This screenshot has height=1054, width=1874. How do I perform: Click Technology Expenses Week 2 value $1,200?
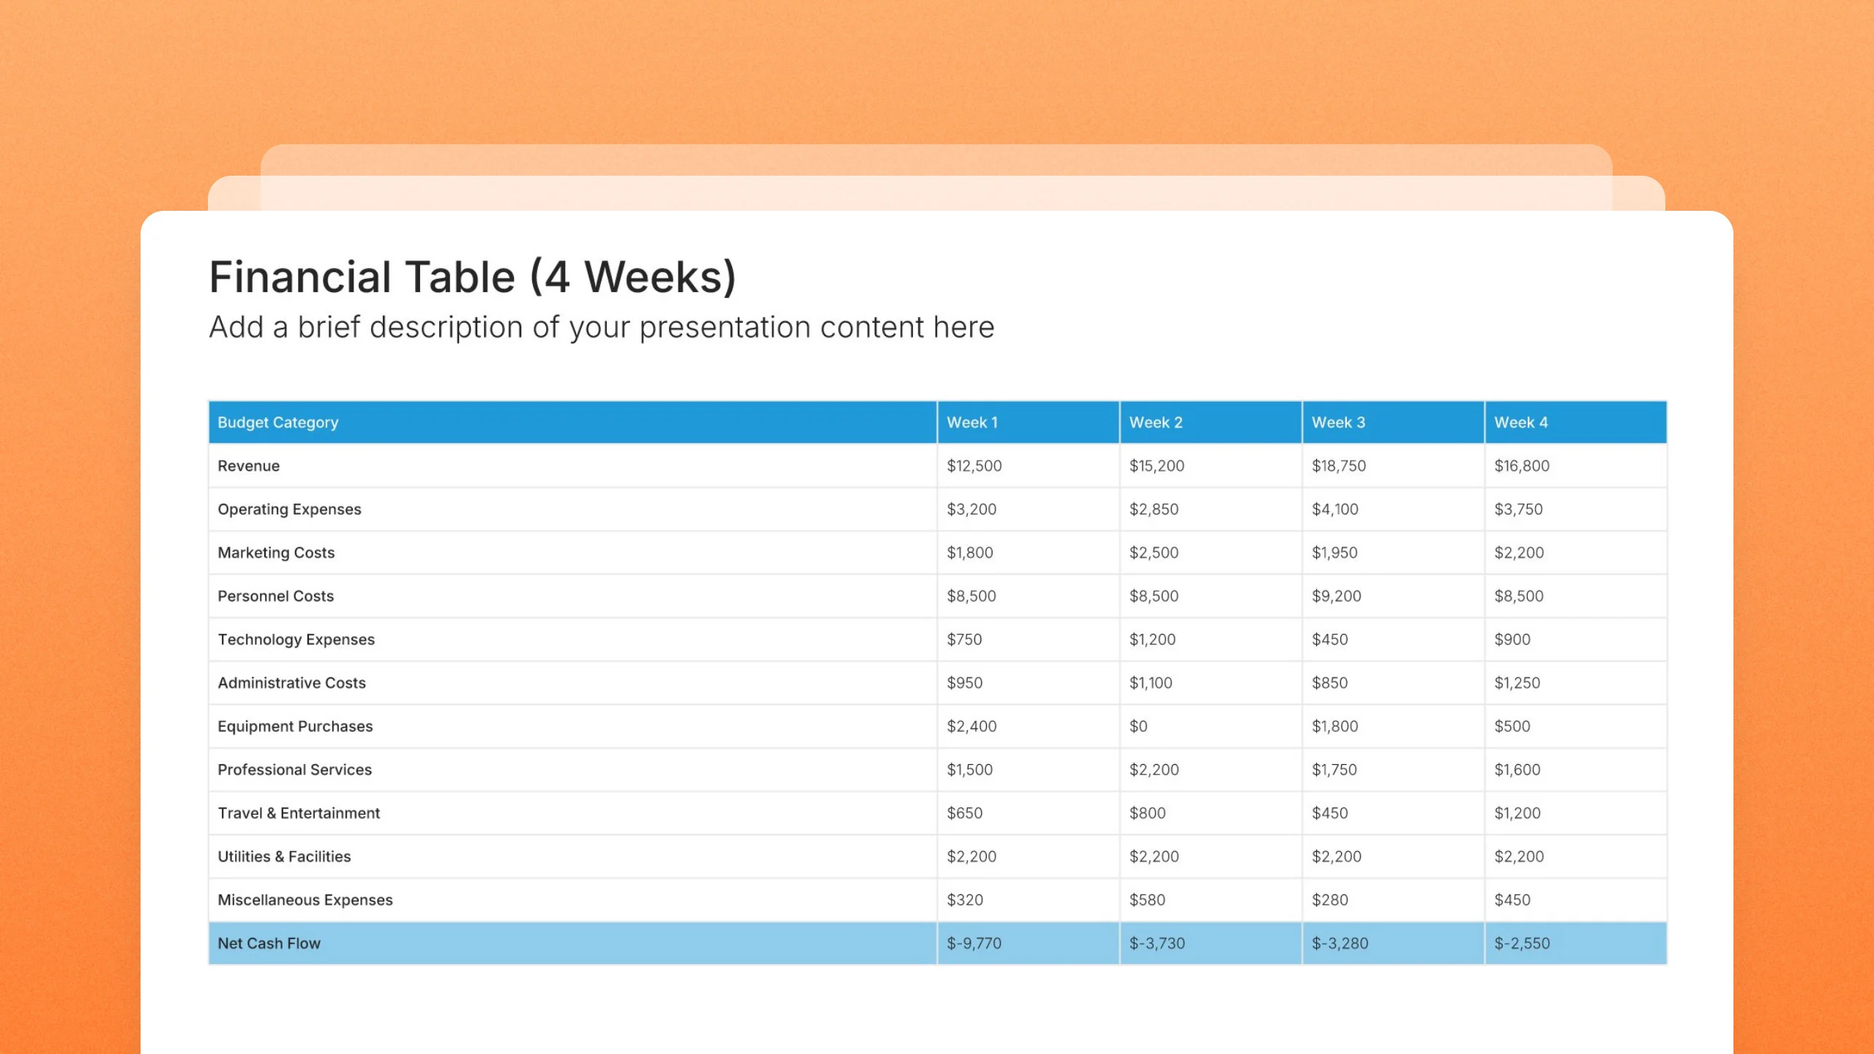(x=1152, y=640)
